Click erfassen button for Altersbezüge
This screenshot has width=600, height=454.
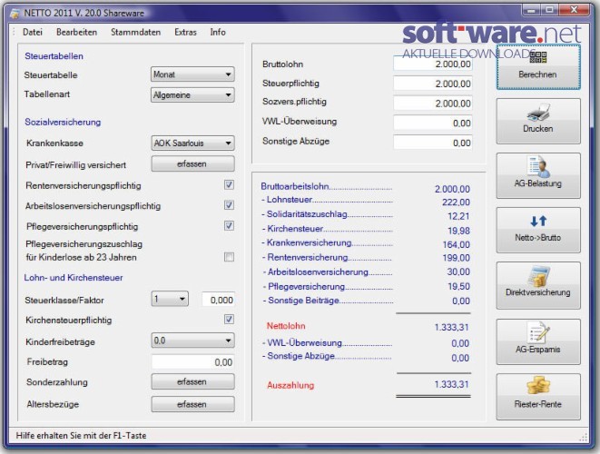[192, 404]
